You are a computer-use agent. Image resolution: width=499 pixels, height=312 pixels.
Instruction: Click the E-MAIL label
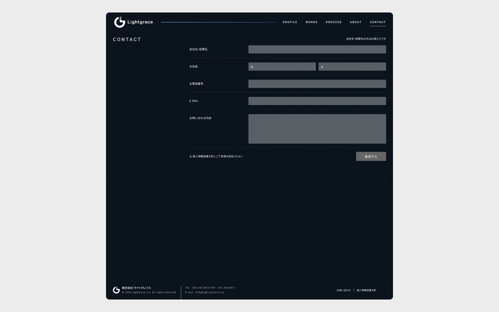194,101
